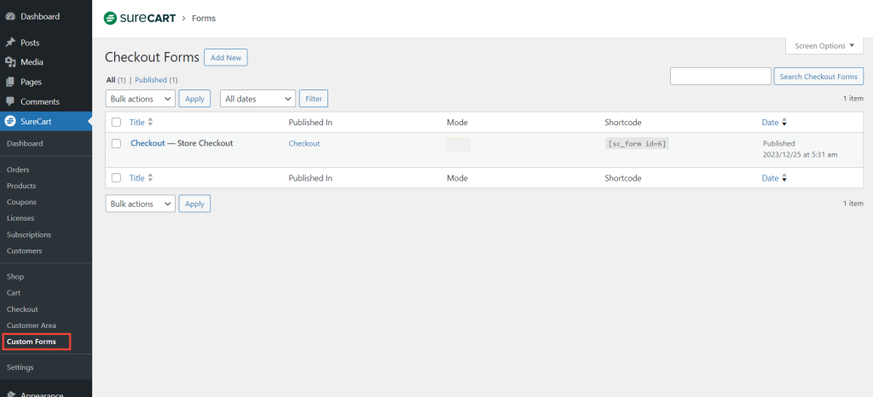This screenshot has height=397, width=873.
Task: Click the Media icon in sidebar
Action: [10, 62]
